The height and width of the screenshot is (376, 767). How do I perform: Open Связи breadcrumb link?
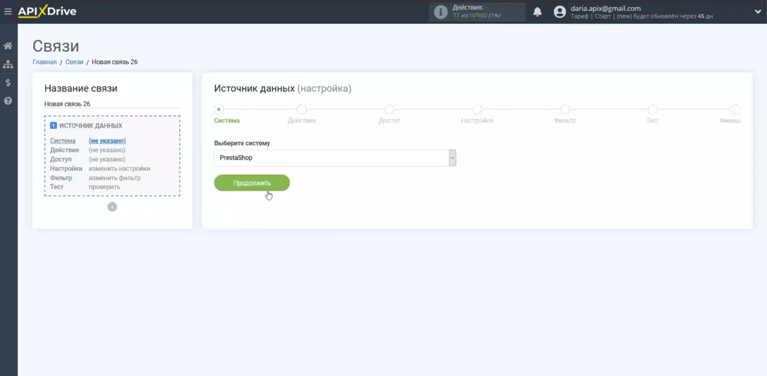click(x=74, y=62)
